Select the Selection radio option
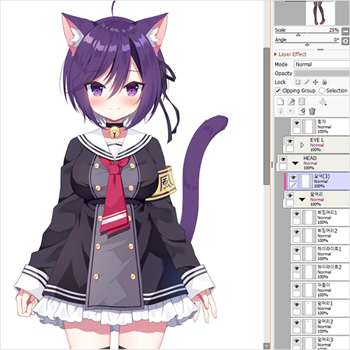This screenshot has height=350, width=350. tap(322, 90)
